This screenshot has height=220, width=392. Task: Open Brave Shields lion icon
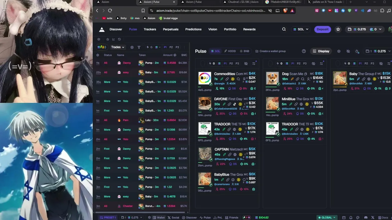click(285, 11)
